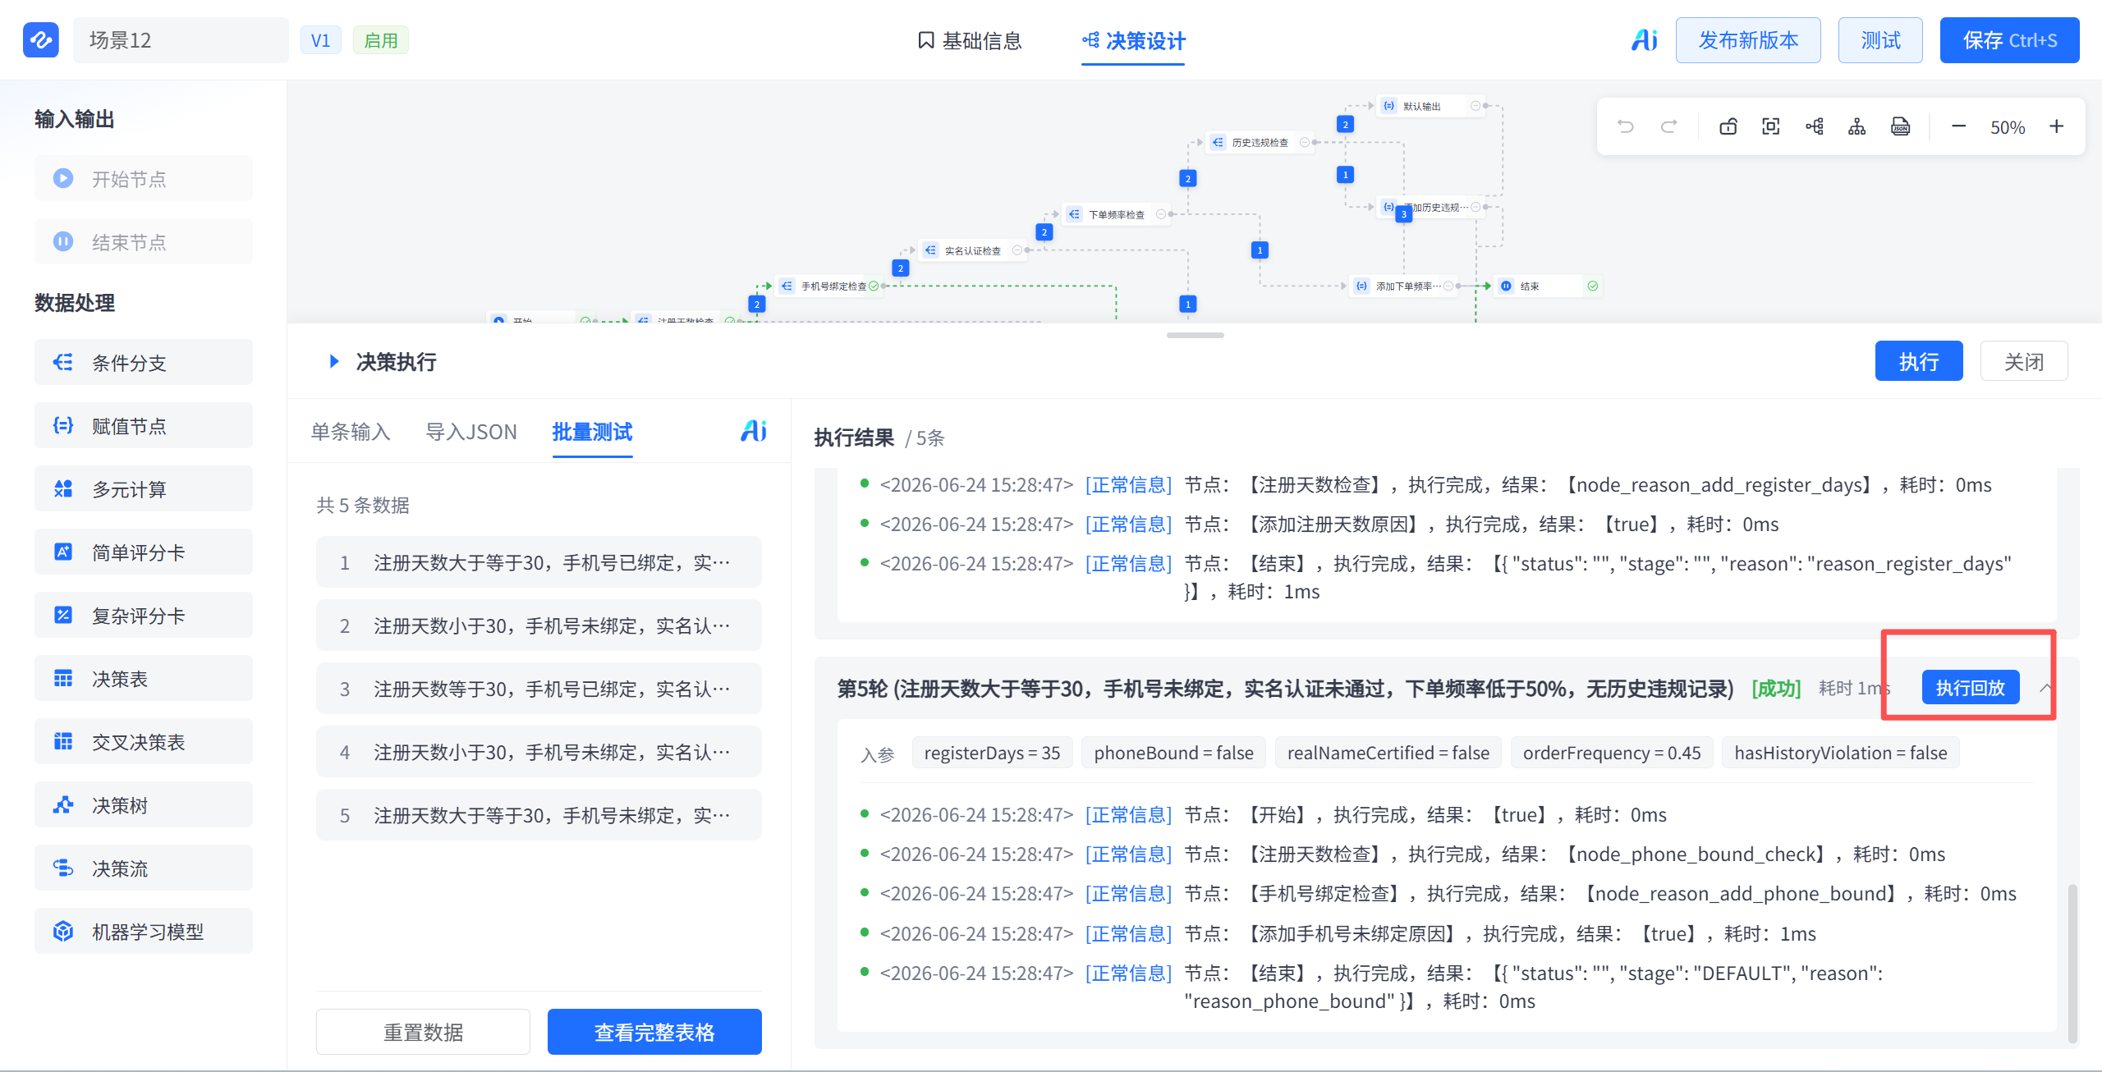The height and width of the screenshot is (1072, 2102).
Task: Click the orderFrequency = 0.45 parameter chip
Action: (x=1612, y=753)
